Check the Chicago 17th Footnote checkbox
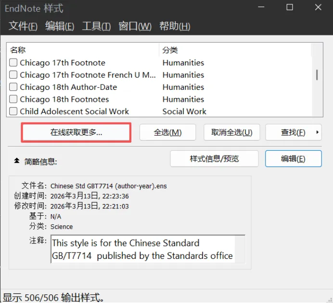333x303 pixels. [13, 63]
